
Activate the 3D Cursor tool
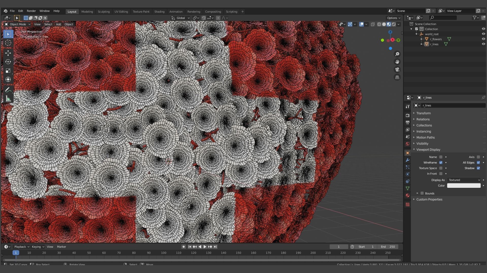(x=8, y=43)
